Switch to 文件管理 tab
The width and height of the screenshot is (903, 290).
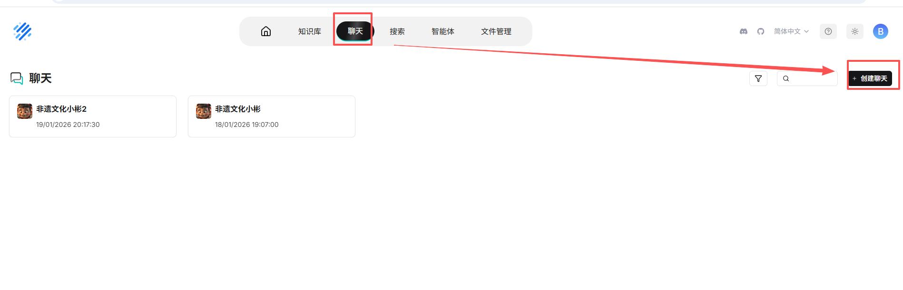tap(496, 31)
